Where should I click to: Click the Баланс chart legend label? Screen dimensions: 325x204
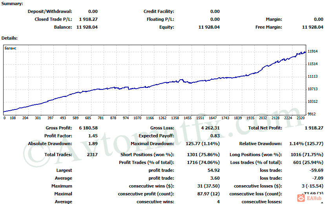pyautogui.click(x=10, y=48)
